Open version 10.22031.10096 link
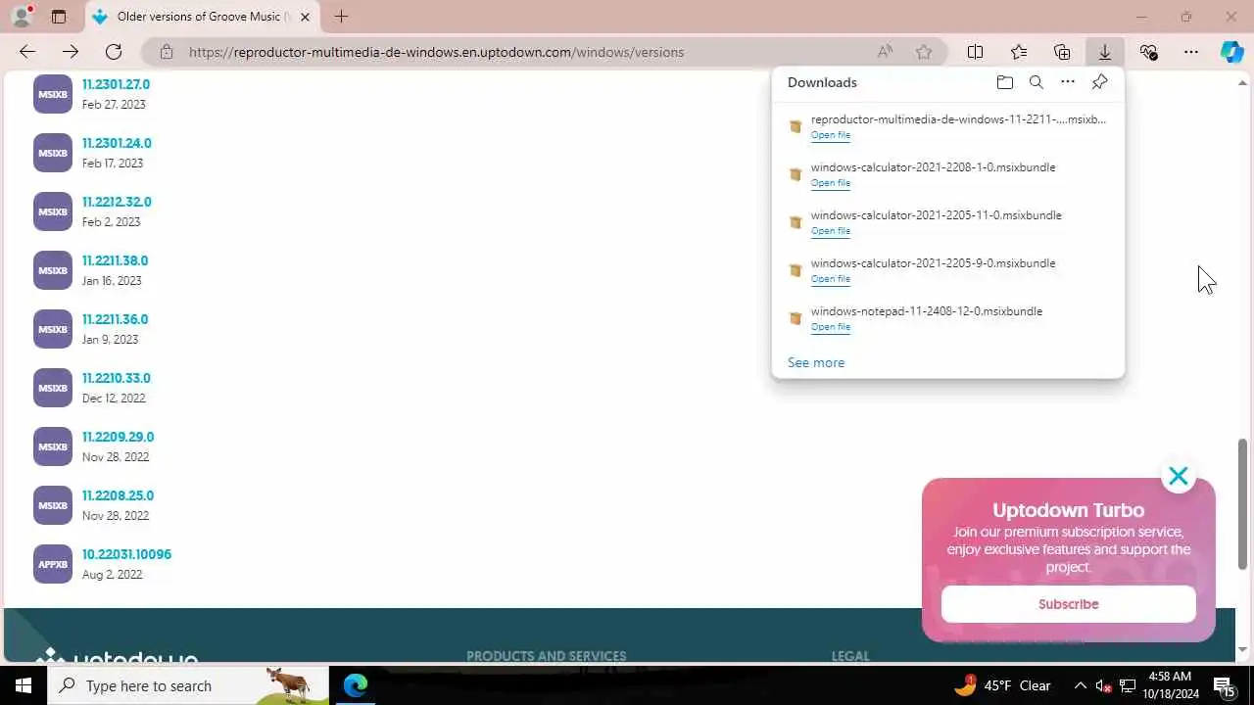Image resolution: width=1254 pixels, height=705 pixels. [x=126, y=554]
